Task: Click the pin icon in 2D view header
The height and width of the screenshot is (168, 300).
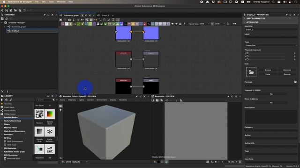Action: coord(228,97)
